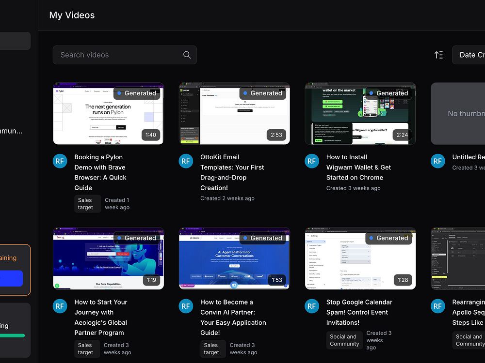Viewport: 485px width, 363px height.
Task: Click the 1:53 duration label
Action: click(x=277, y=280)
